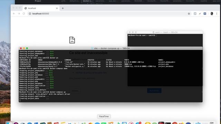221x124 pixels.
Task: Close the docker-compose terminal window
Action: pyautogui.click(x=21, y=48)
